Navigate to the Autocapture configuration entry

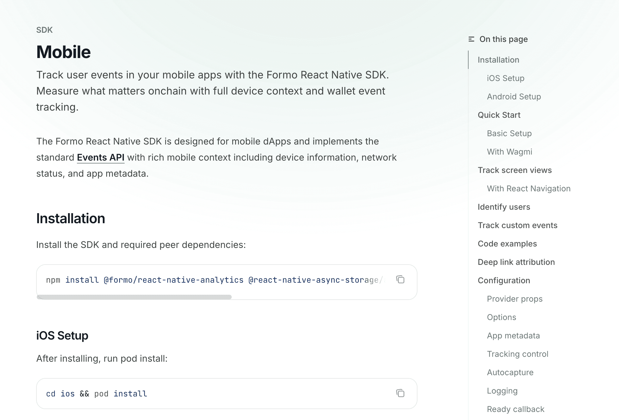click(x=510, y=372)
